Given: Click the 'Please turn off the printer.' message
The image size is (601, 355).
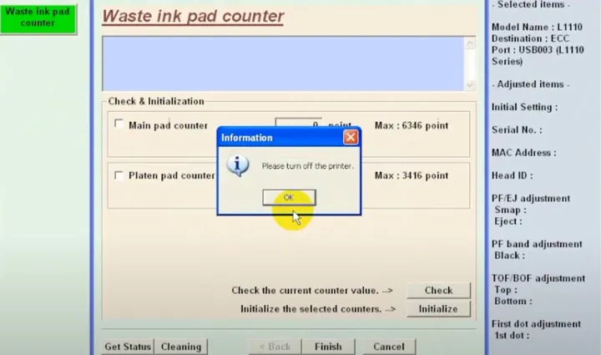Looking at the screenshot, I should coord(307,166).
